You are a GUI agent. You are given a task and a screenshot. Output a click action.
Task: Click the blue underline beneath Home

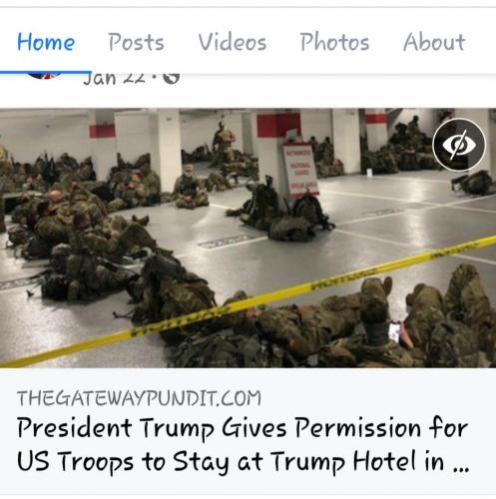(46, 72)
